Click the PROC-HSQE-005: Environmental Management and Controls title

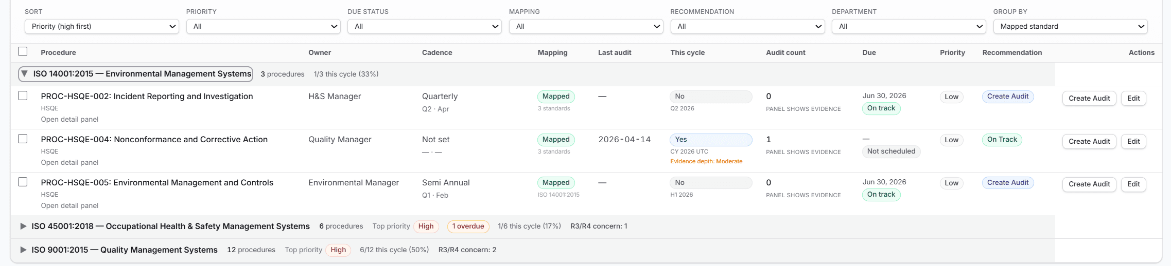click(157, 182)
